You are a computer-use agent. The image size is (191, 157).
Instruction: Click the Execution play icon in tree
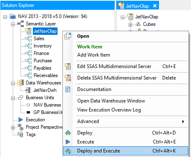(x=21, y=120)
